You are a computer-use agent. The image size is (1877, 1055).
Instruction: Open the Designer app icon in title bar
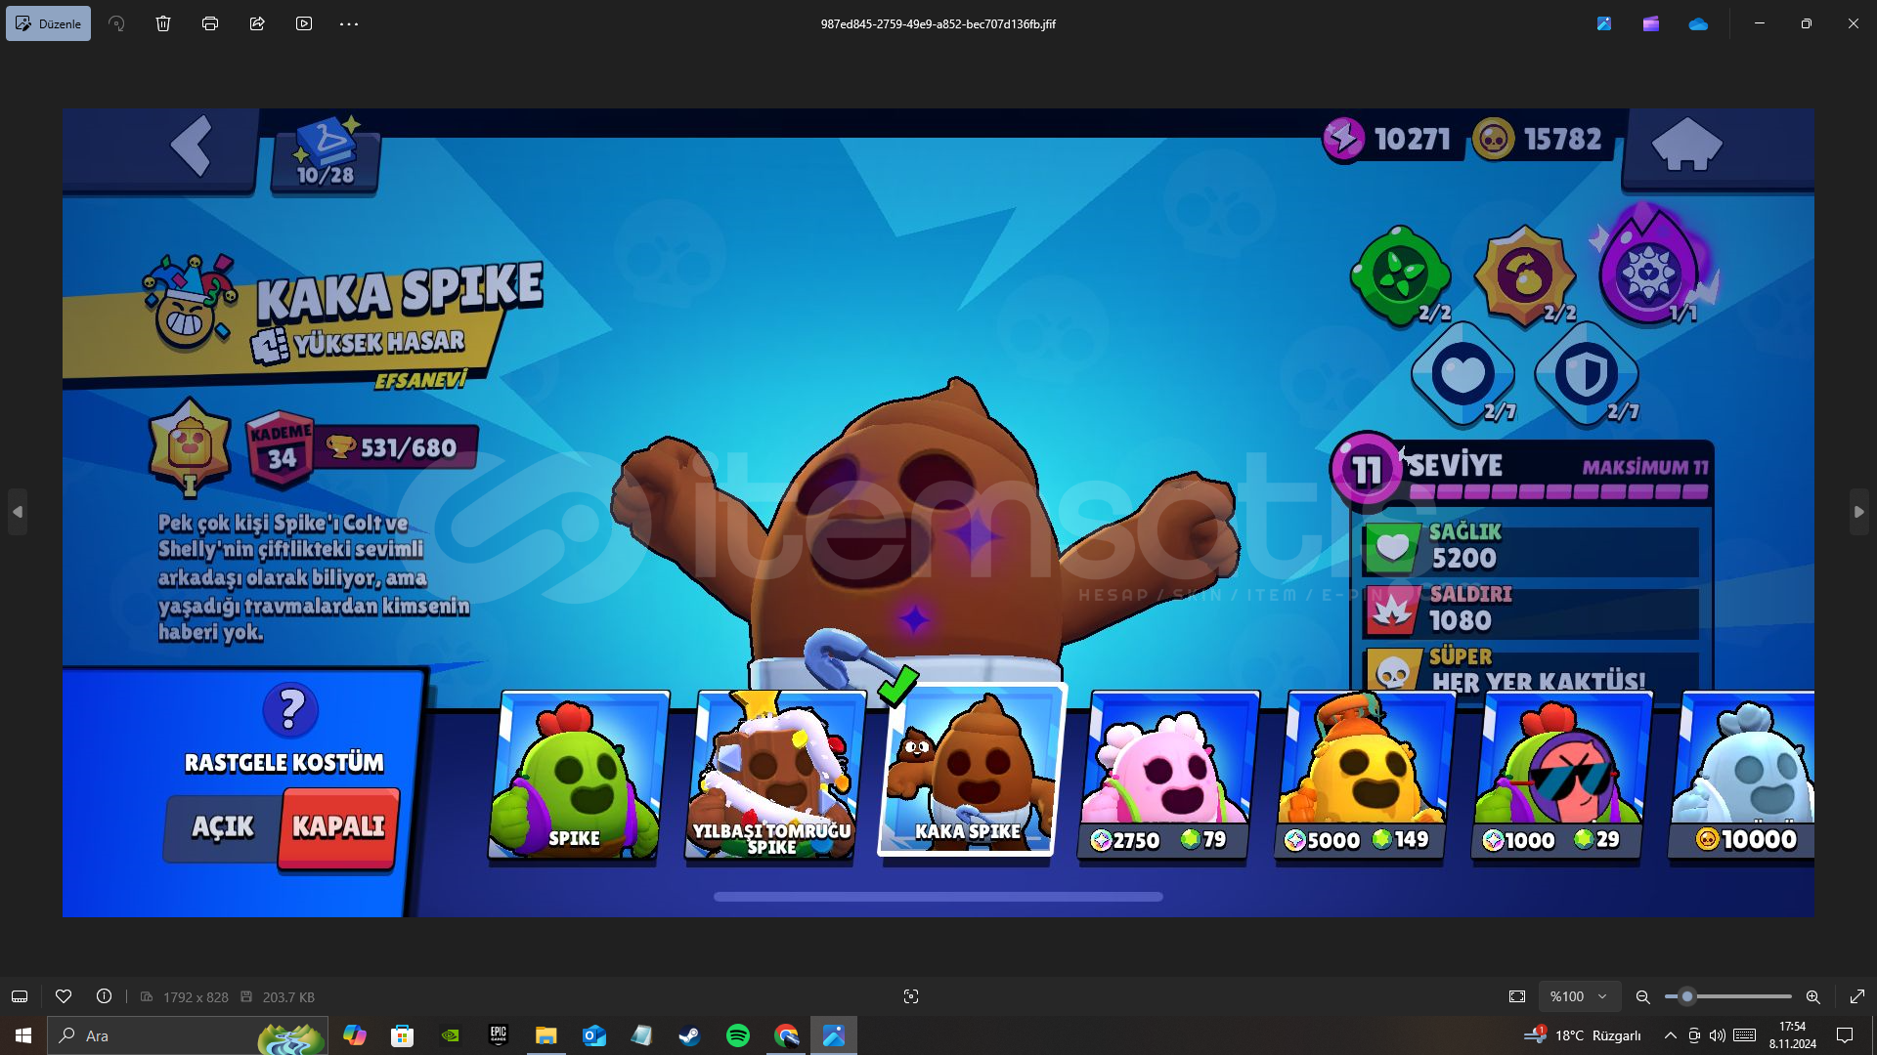point(1604,23)
